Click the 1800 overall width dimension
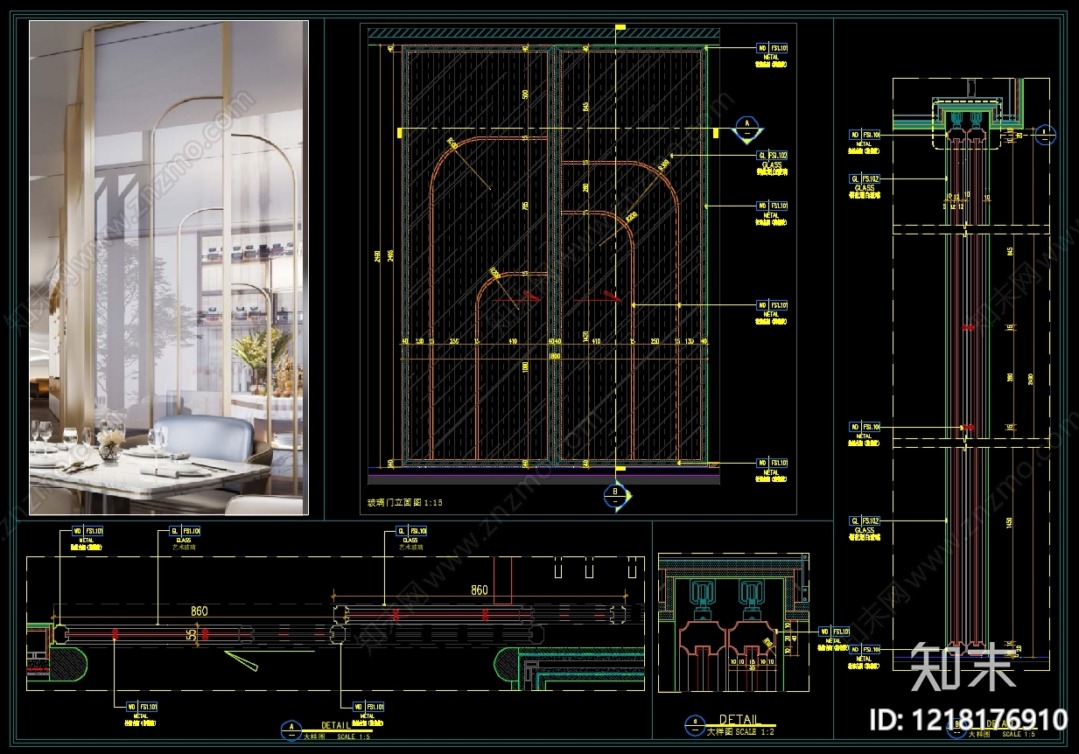 [x=553, y=355]
